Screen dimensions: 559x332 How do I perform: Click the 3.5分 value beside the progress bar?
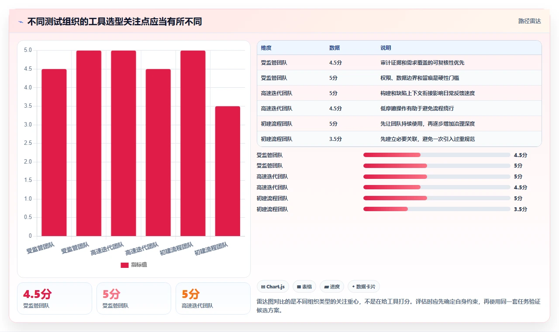coord(521,209)
